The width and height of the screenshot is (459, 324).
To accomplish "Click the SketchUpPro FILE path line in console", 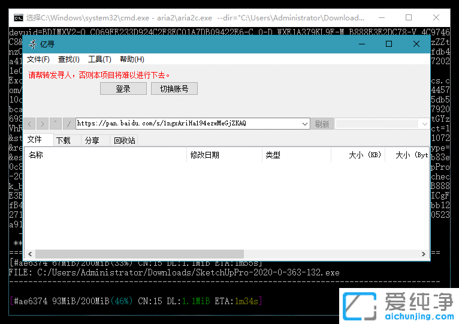I will coord(174,272).
